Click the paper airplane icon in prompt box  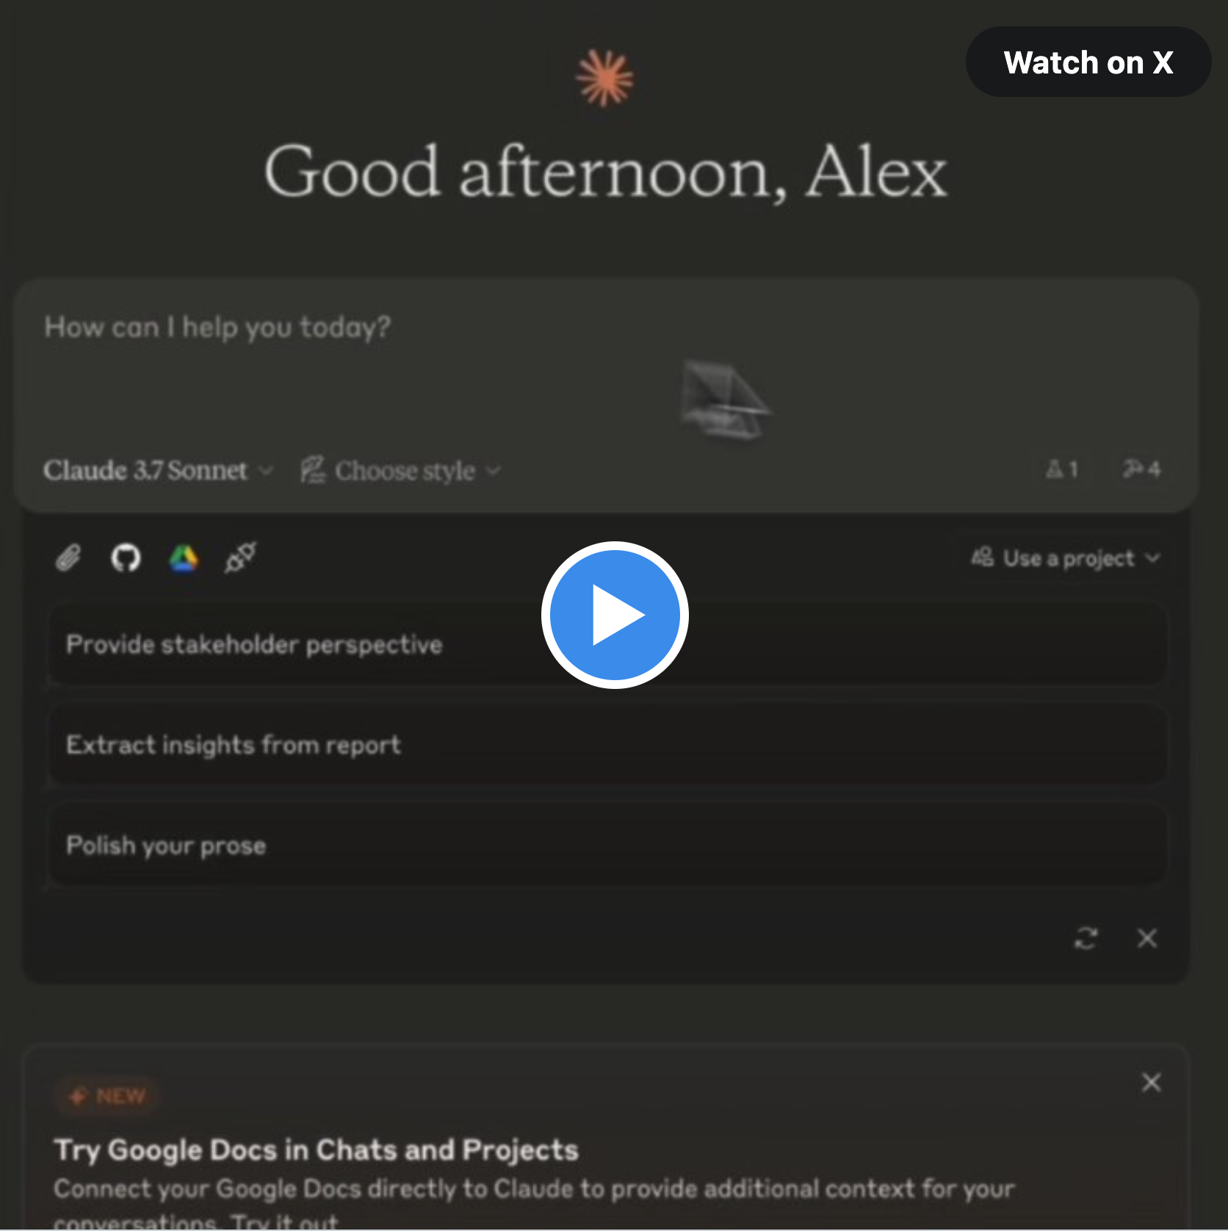click(723, 398)
